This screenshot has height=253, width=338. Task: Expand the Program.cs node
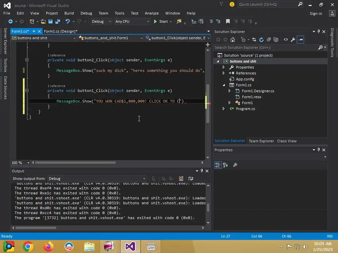tap(223, 109)
